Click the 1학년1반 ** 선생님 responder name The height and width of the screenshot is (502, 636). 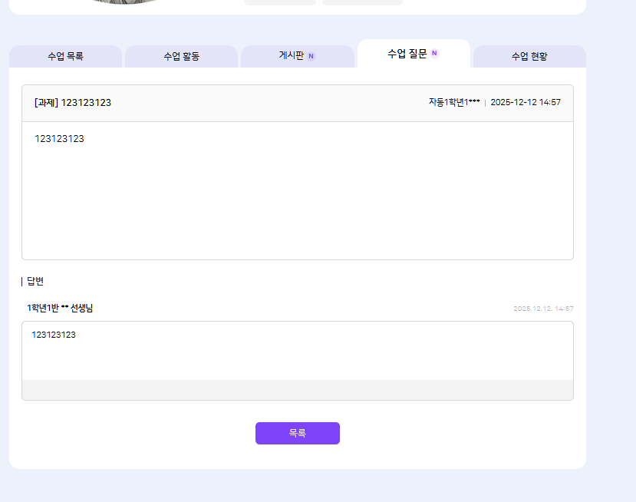(60, 308)
